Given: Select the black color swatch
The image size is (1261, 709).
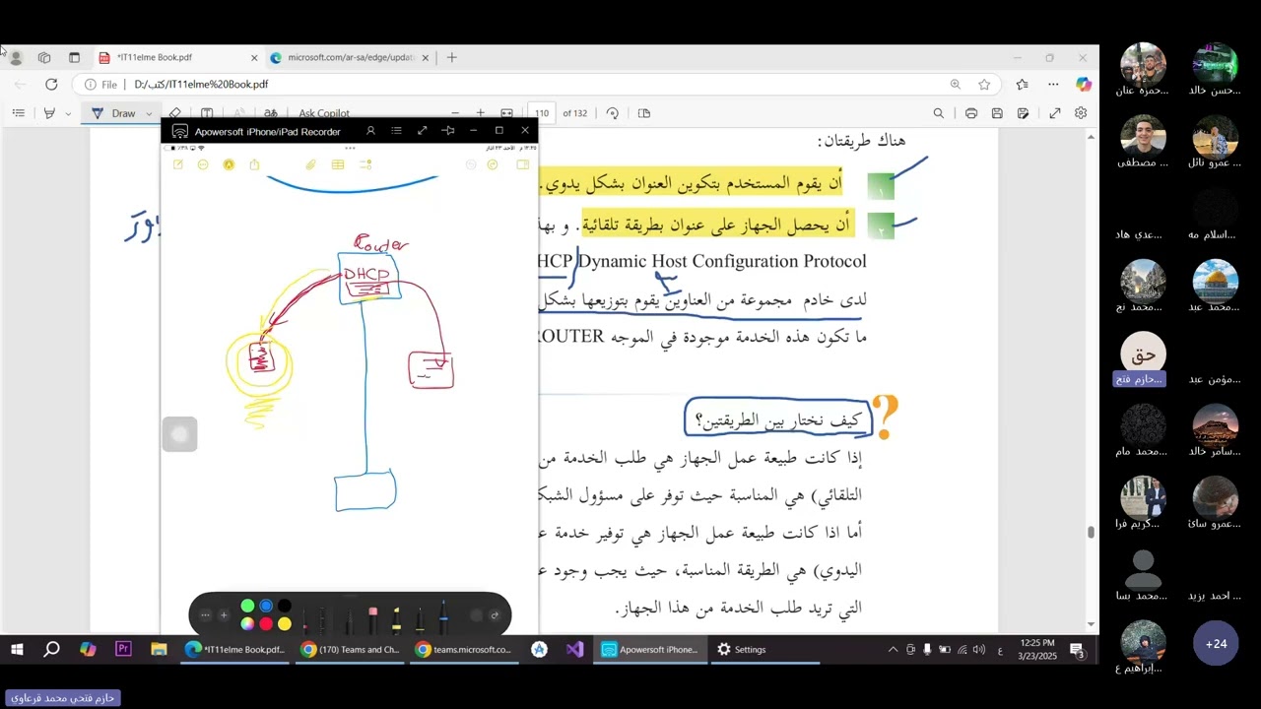Looking at the screenshot, I should [285, 607].
